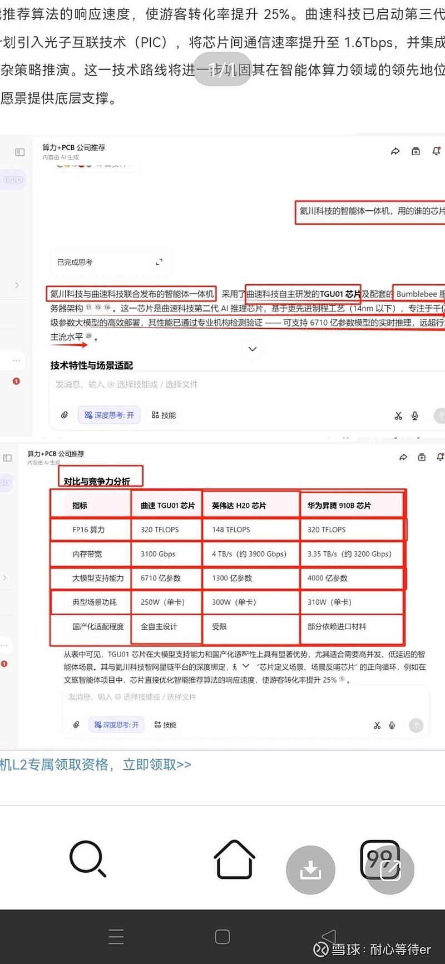Click the red notification badge in the upper sidebar

pyautogui.click(x=16, y=381)
